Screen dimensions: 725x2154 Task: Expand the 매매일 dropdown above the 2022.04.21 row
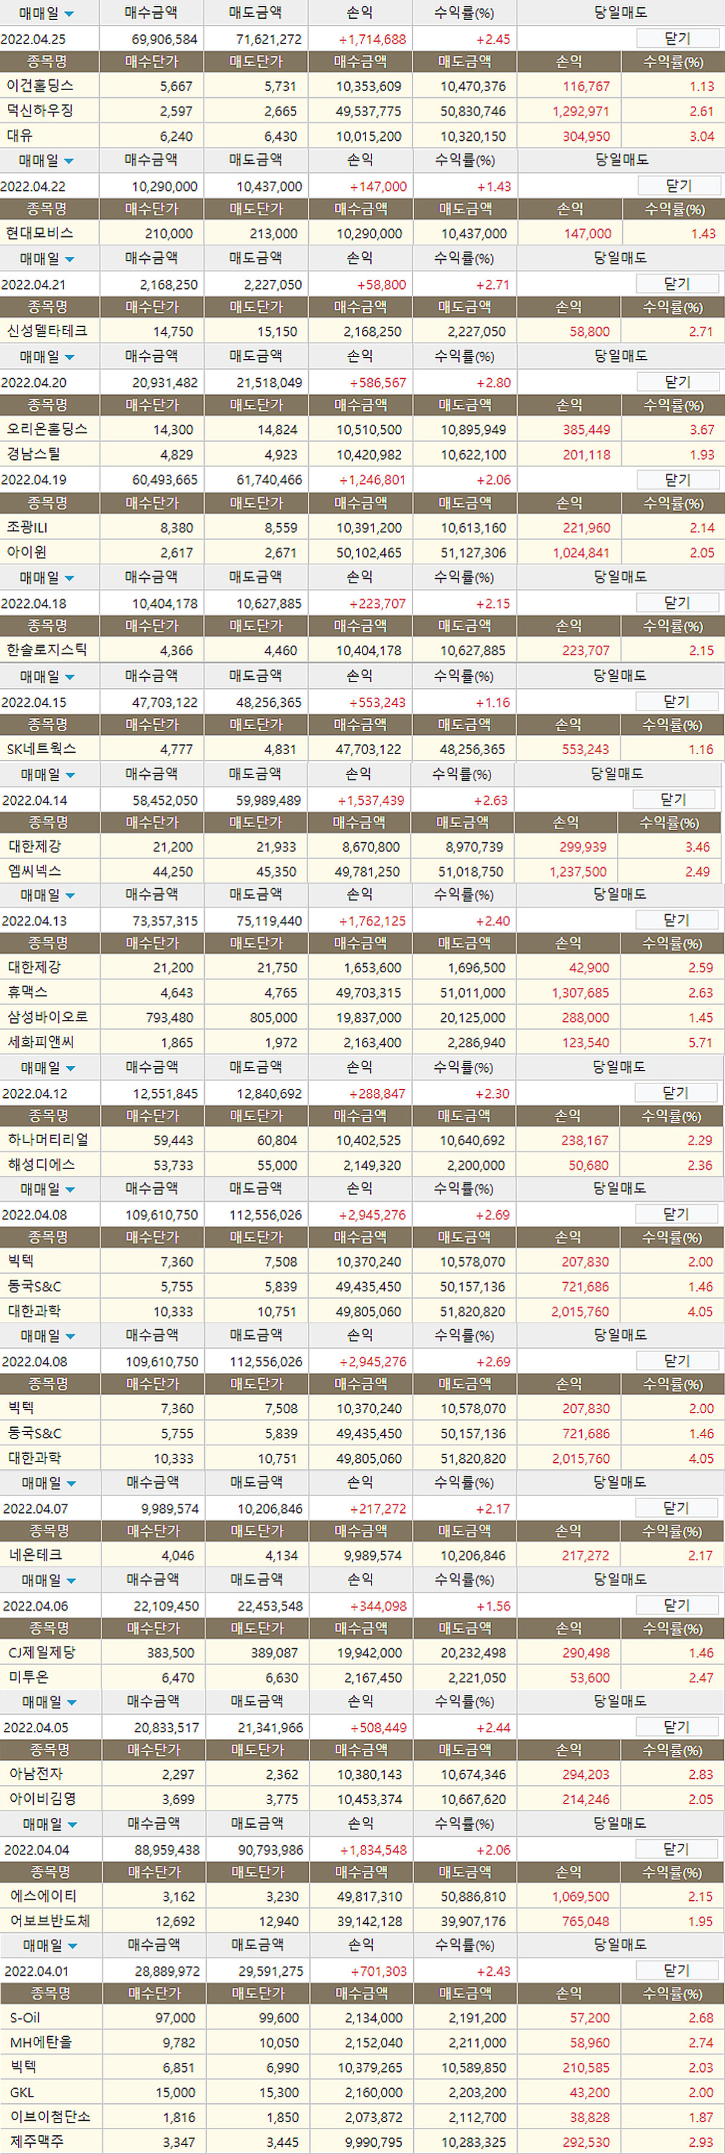coord(68,259)
